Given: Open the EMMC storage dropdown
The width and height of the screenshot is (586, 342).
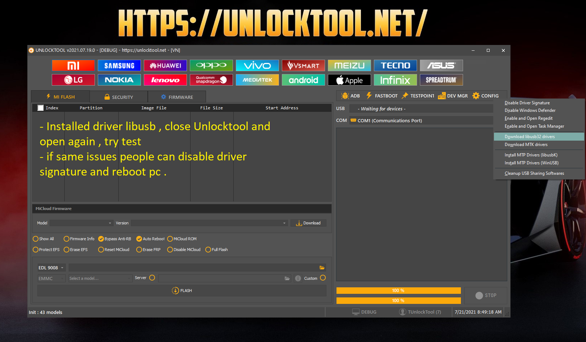Looking at the screenshot, I should click(x=51, y=278).
